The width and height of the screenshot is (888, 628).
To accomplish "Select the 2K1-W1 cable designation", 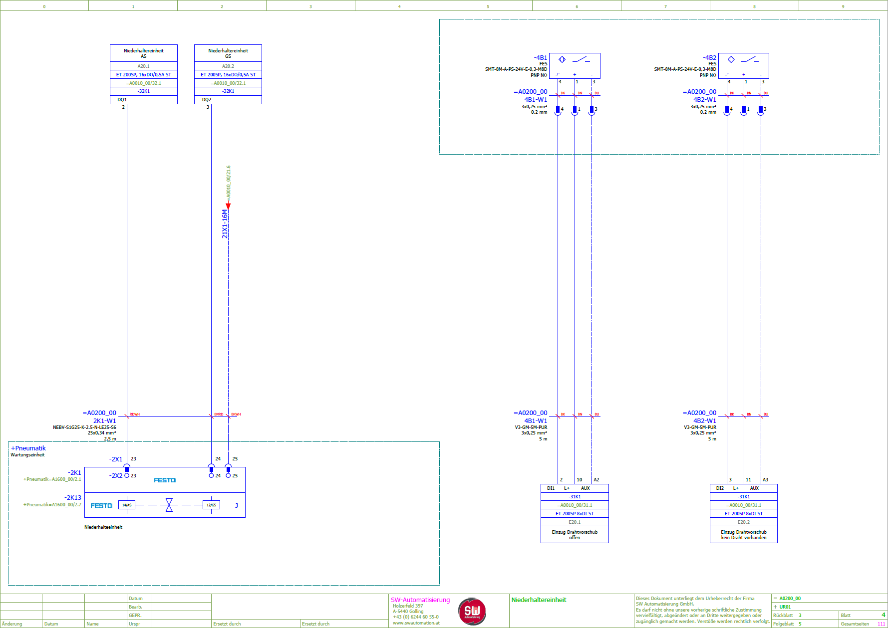I will [x=105, y=421].
